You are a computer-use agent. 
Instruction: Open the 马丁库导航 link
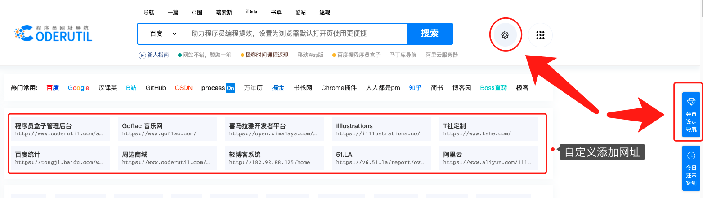coord(403,55)
